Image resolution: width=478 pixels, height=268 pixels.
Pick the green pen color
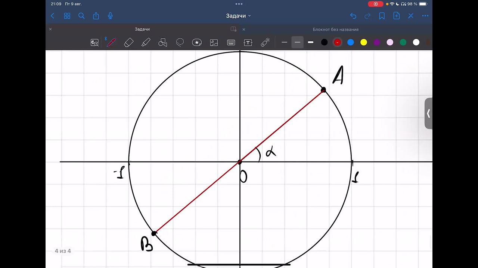[403, 42]
